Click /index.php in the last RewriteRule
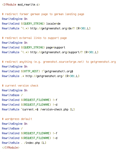 tap(32, 143)
